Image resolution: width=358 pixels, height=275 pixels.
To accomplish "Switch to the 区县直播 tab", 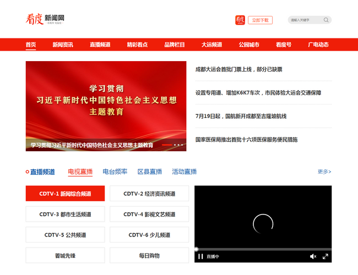I will point(149,172).
